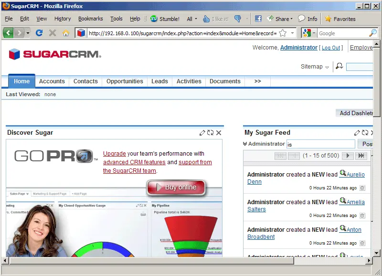This screenshot has height=276, width=382.
Task: Switch to the Documents tab
Action: [225, 81]
